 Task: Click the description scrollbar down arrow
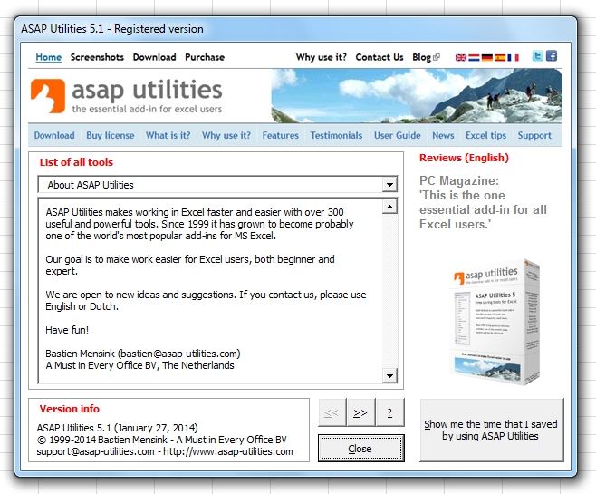pyautogui.click(x=389, y=376)
